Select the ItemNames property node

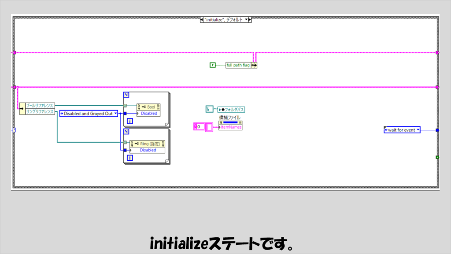[230, 127]
